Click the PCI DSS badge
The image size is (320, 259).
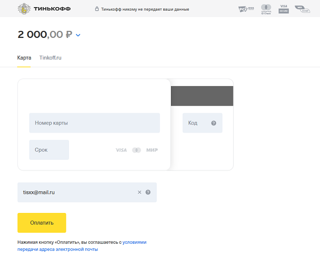tap(246, 9)
